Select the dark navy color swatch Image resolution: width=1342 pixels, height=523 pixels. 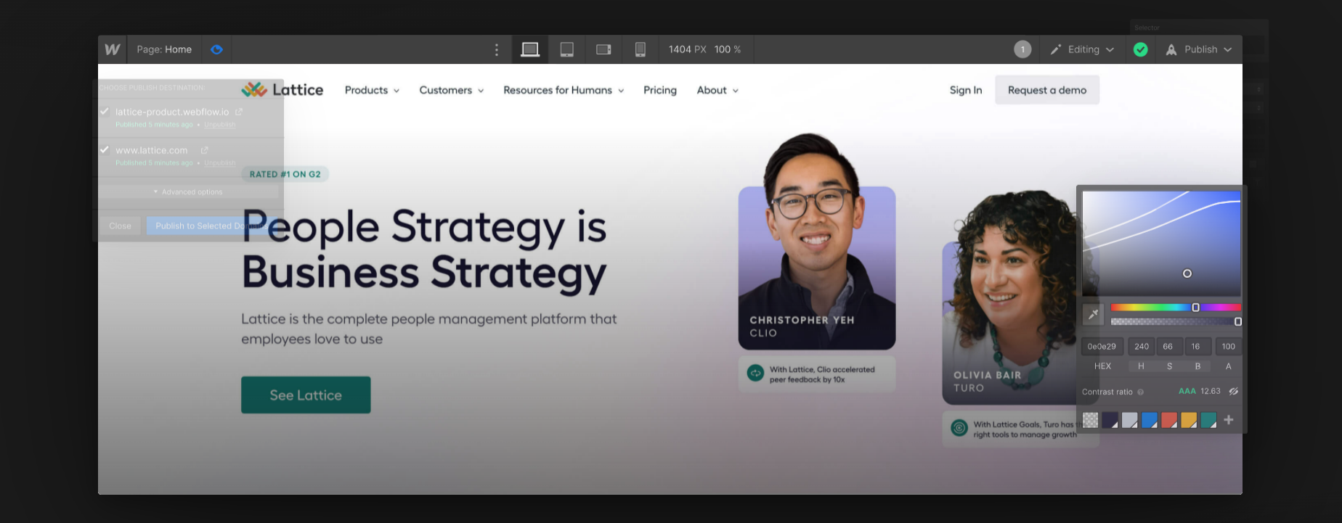pos(1110,420)
